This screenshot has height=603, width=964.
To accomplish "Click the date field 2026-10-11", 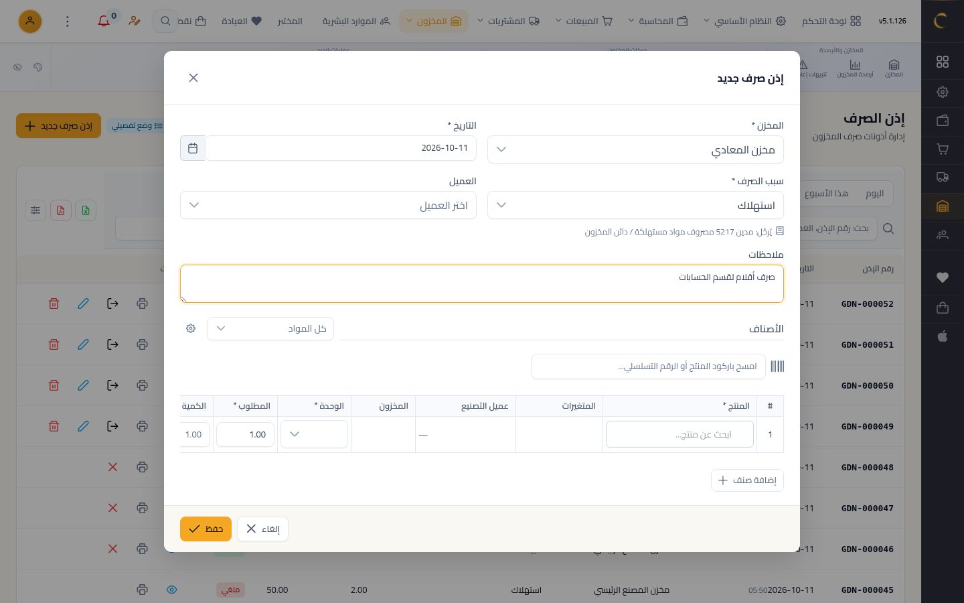I will tap(341, 148).
